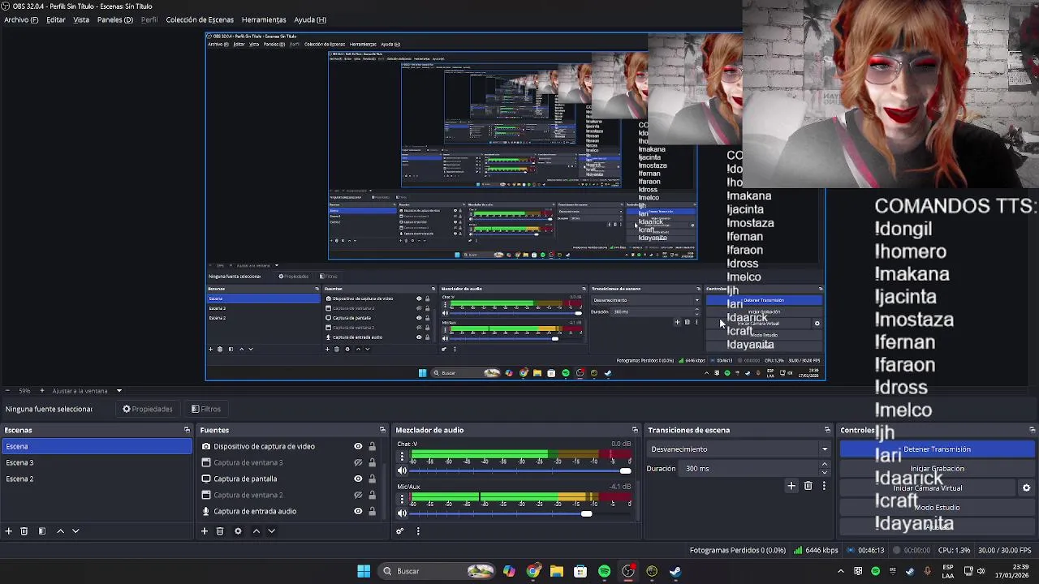Open scene filters icon in Escenas toolbar

click(x=42, y=531)
